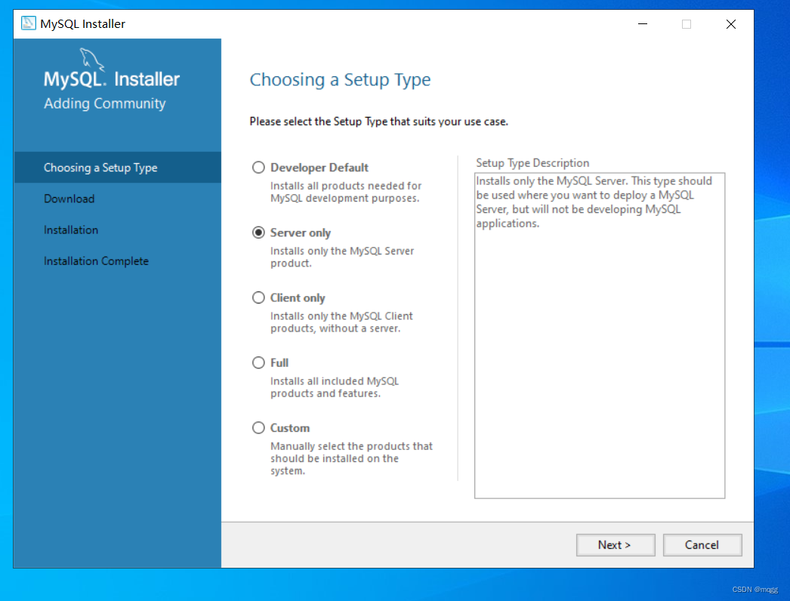Screen dimensions: 790x601
Task: Click "Installs only the MySQL Client" description
Action: [x=341, y=322]
